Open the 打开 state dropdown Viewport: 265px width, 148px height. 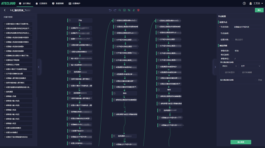pos(251,66)
